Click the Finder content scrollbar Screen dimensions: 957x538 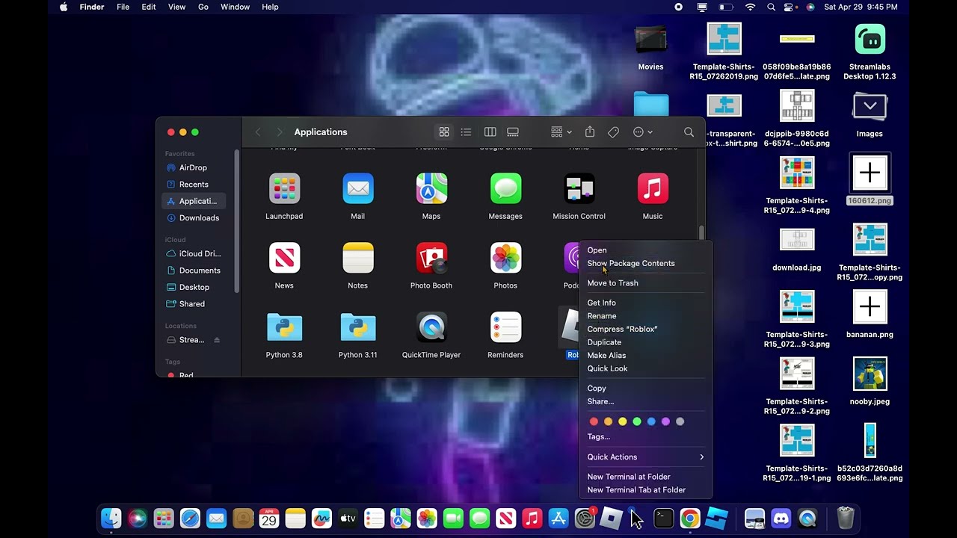[x=701, y=232]
